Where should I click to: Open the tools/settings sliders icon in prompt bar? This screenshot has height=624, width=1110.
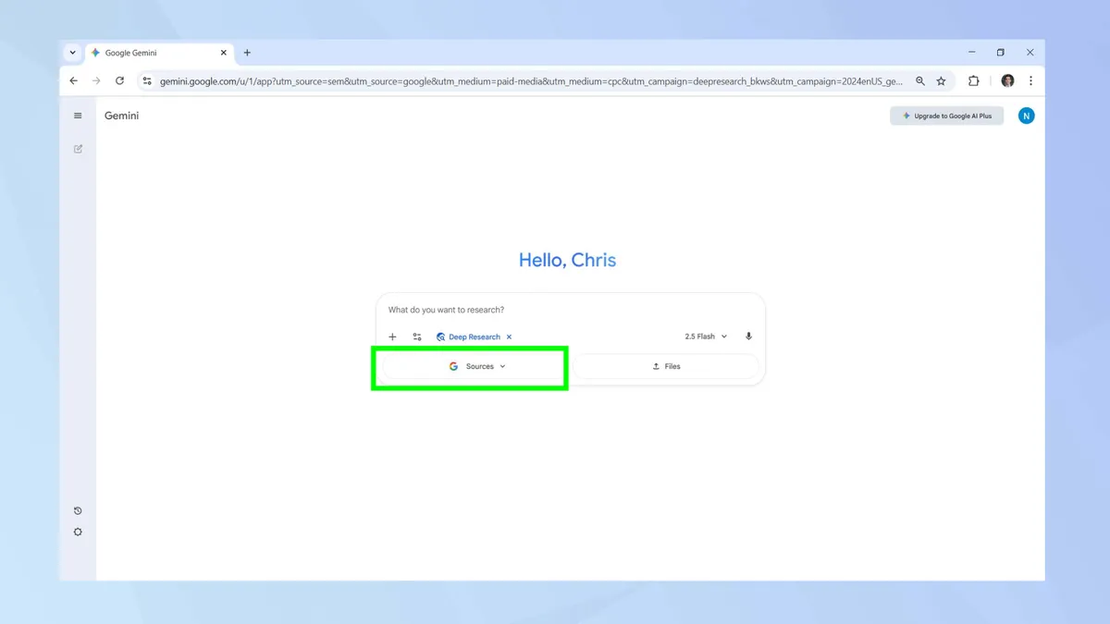(416, 336)
